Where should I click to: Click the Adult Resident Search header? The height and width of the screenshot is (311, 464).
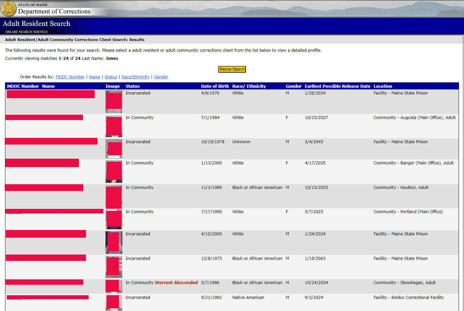(36, 24)
